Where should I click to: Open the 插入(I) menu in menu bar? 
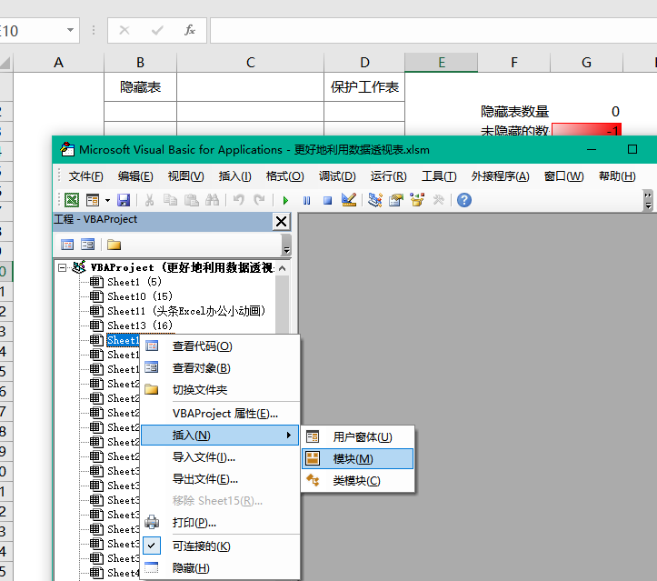click(234, 176)
